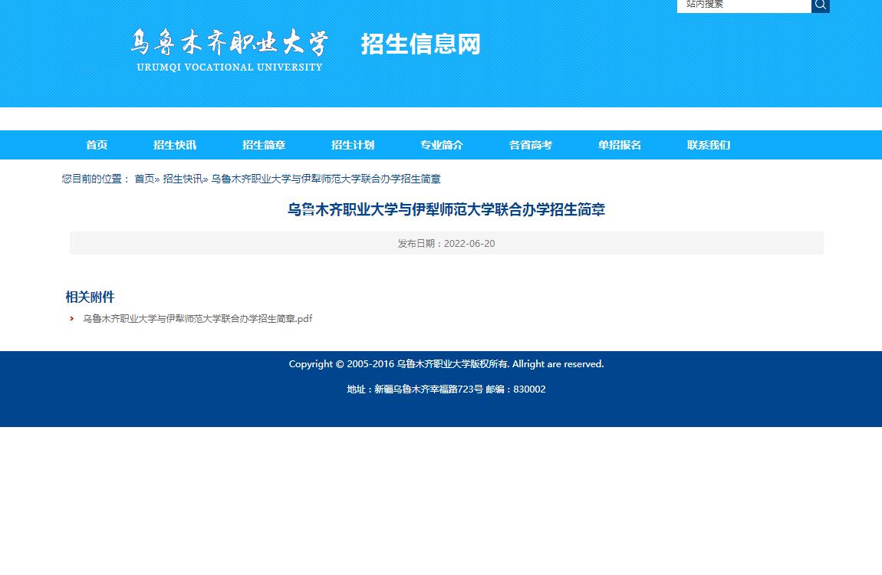Click the Copyright © 2005-2016 footer line
This screenshot has width=882, height=575.
click(446, 364)
